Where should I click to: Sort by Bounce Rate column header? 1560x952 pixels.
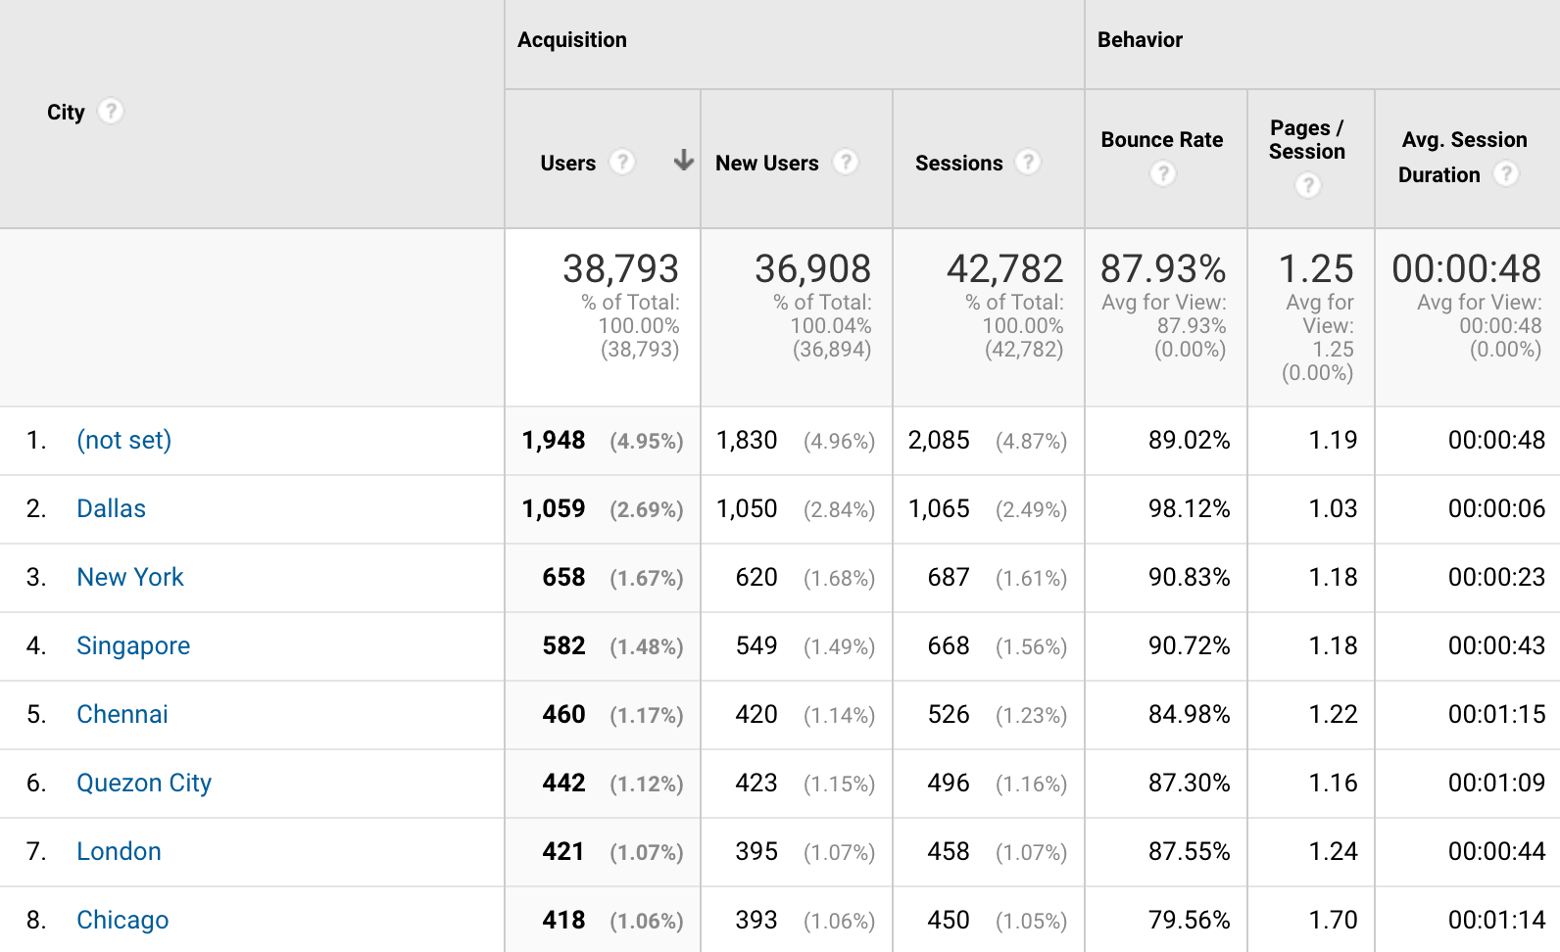1161,140
